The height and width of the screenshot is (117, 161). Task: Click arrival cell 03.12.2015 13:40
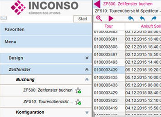(x=143, y=39)
